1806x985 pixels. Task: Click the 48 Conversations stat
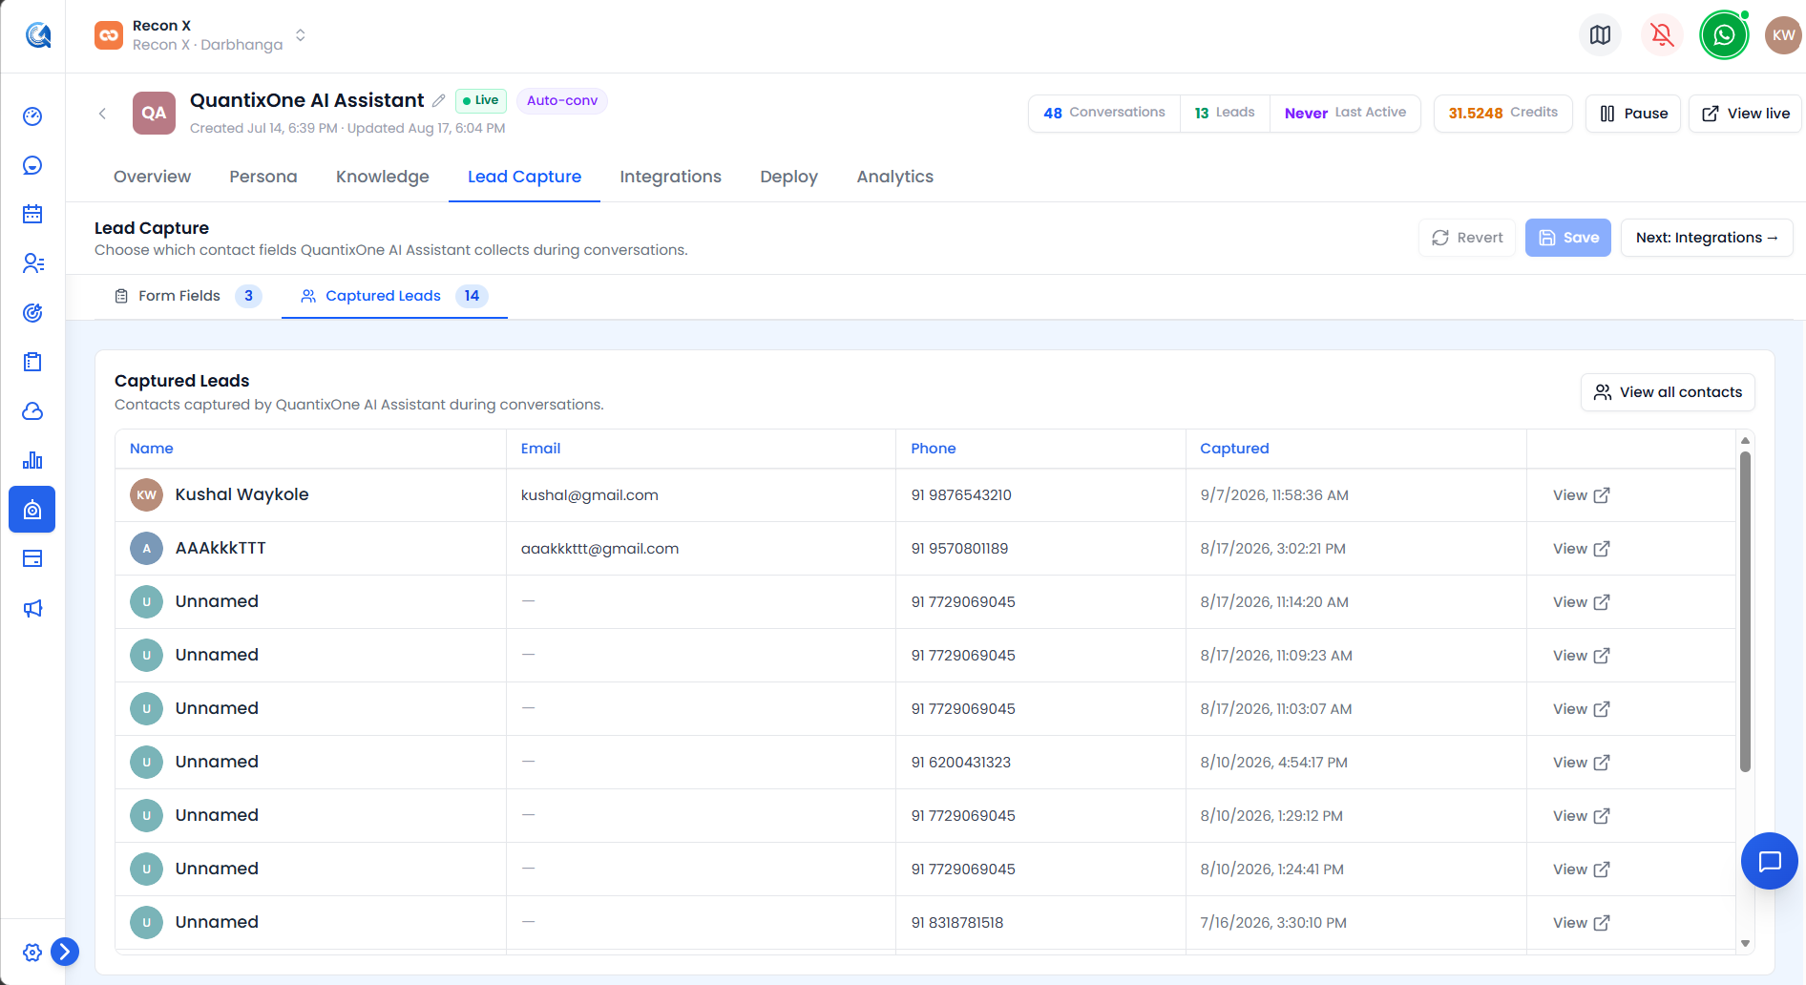tap(1104, 113)
